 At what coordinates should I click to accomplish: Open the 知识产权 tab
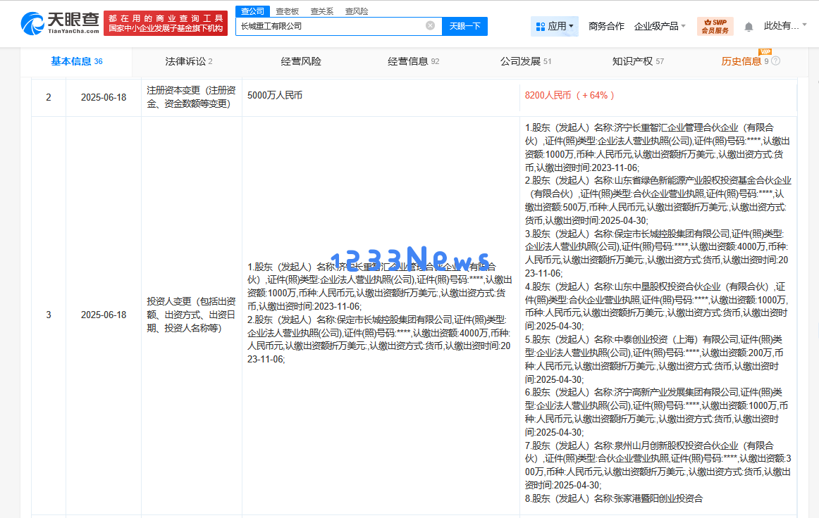pyautogui.click(x=638, y=61)
